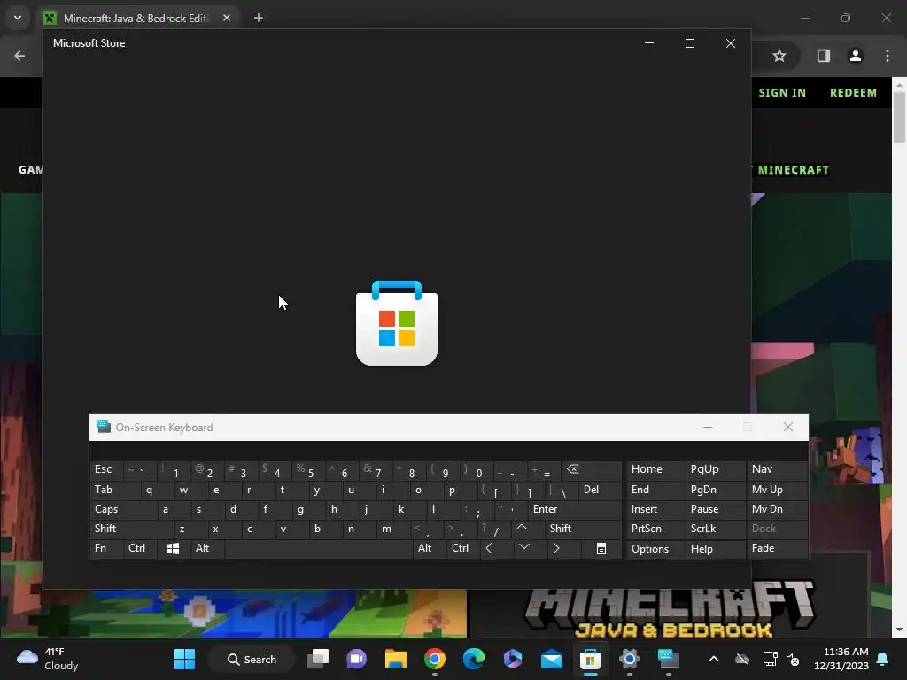Click the Del key on On-Screen Keyboard

(x=600, y=490)
